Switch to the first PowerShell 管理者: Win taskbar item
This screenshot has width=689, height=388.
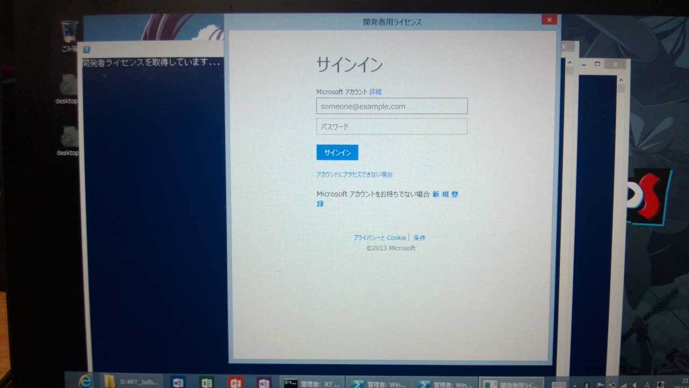(378, 382)
